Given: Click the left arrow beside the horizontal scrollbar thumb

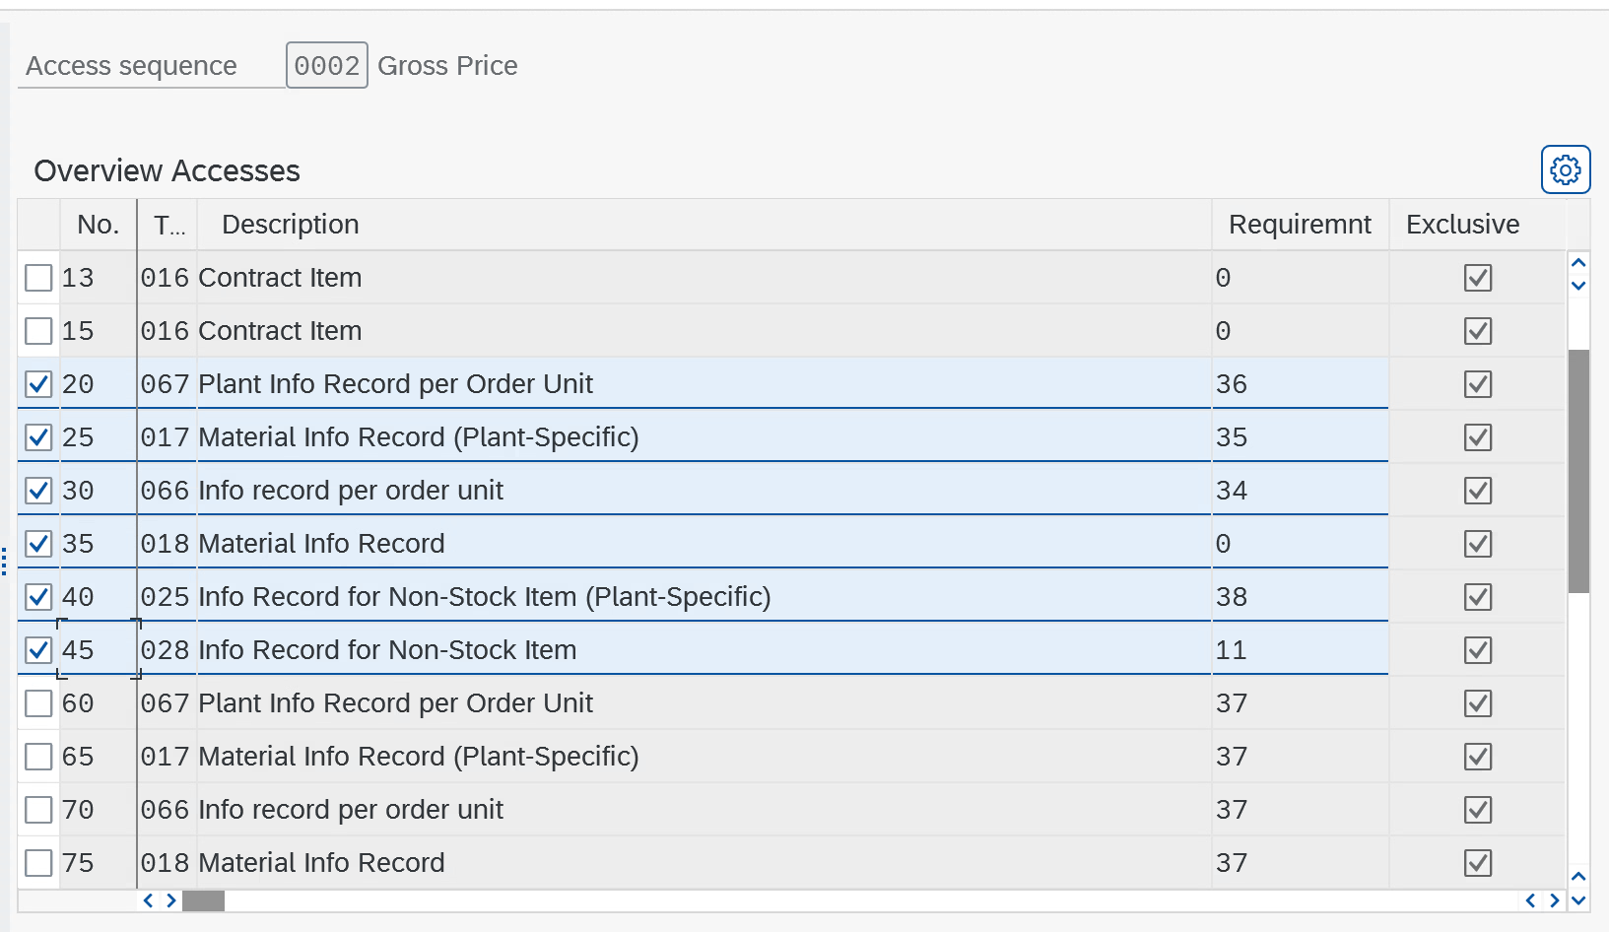Looking at the screenshot, I should click(x=149, y=900).
